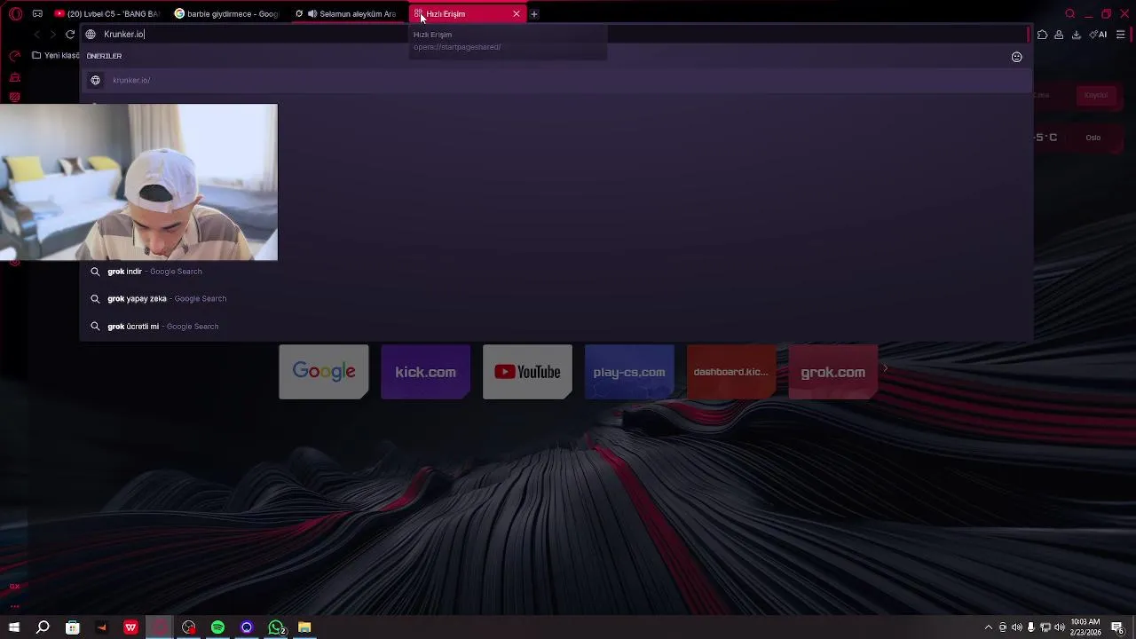
Task: Open File Explorer from the taskbar
Action: [x=304, y=627]
